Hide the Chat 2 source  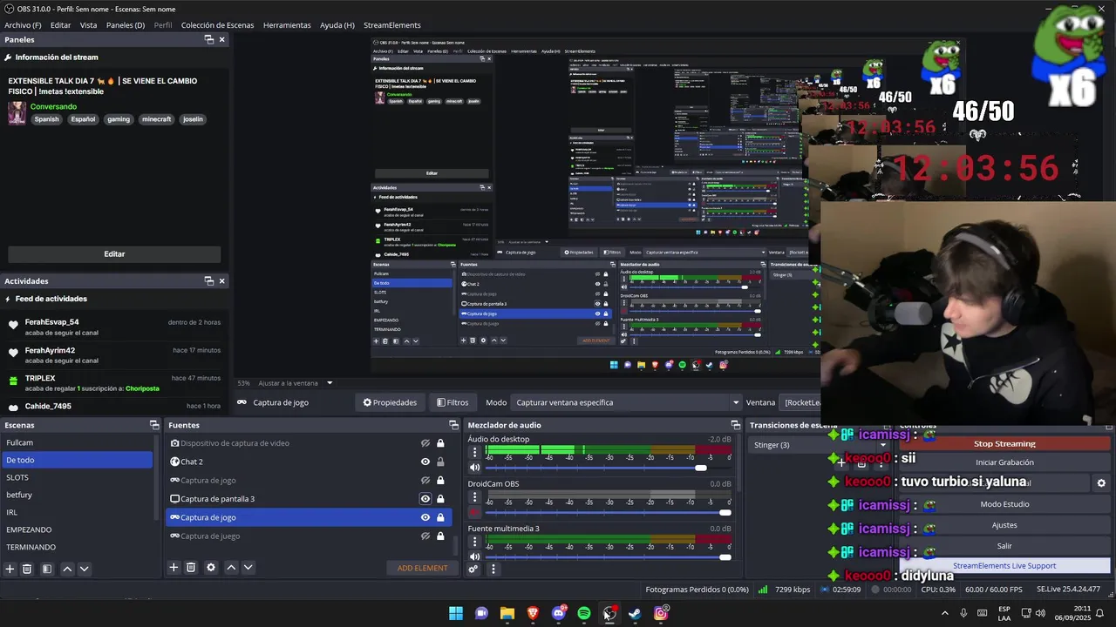point(425,462)
